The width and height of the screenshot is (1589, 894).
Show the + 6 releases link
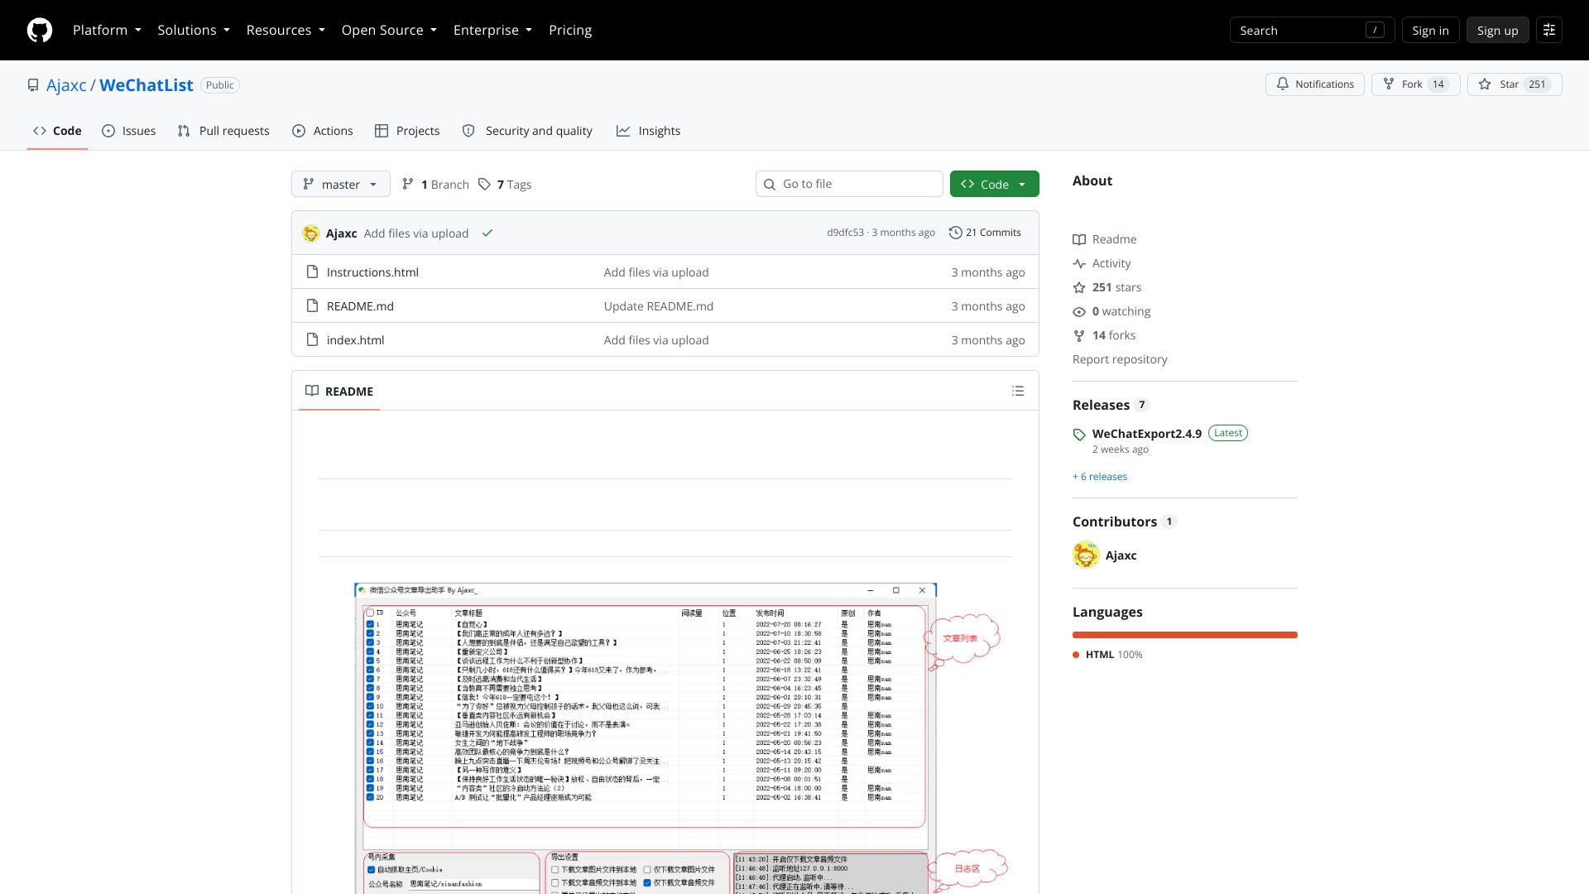tap(1100, 477)
